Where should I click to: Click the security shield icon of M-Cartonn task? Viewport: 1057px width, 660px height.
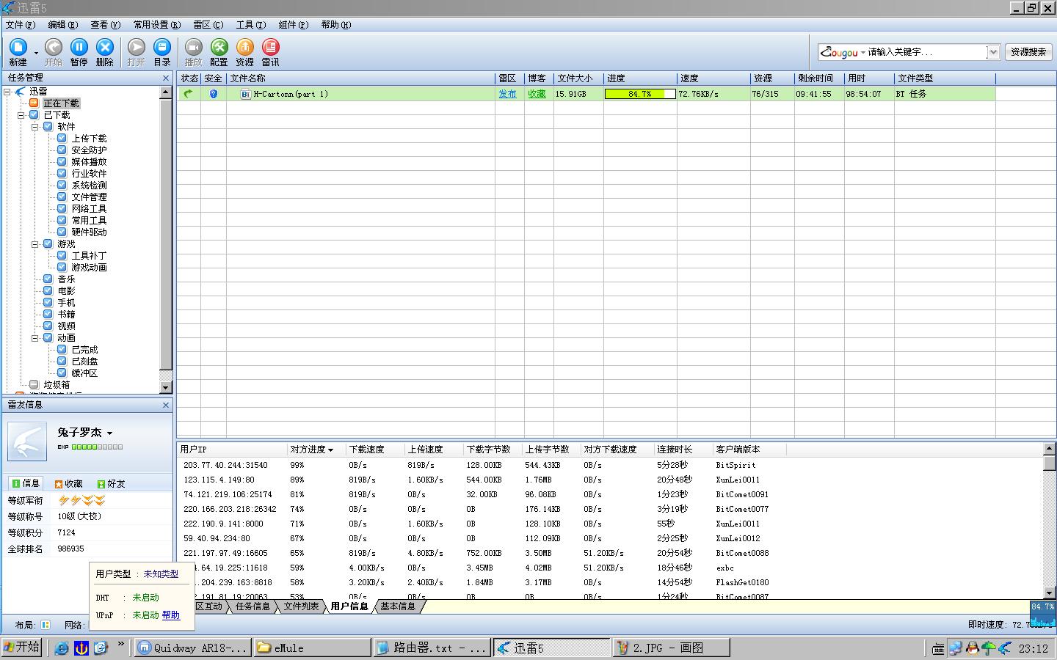coord(213,94)
